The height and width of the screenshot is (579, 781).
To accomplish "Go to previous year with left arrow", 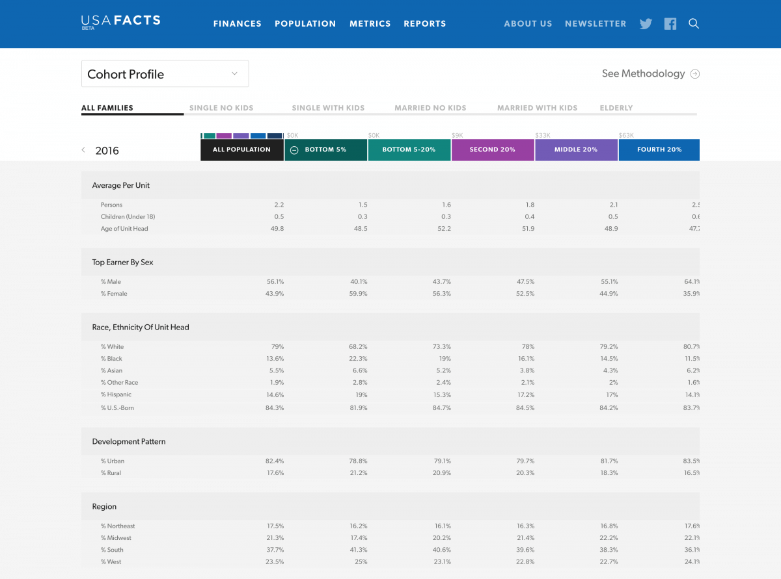I will click(x=83, y=150).
